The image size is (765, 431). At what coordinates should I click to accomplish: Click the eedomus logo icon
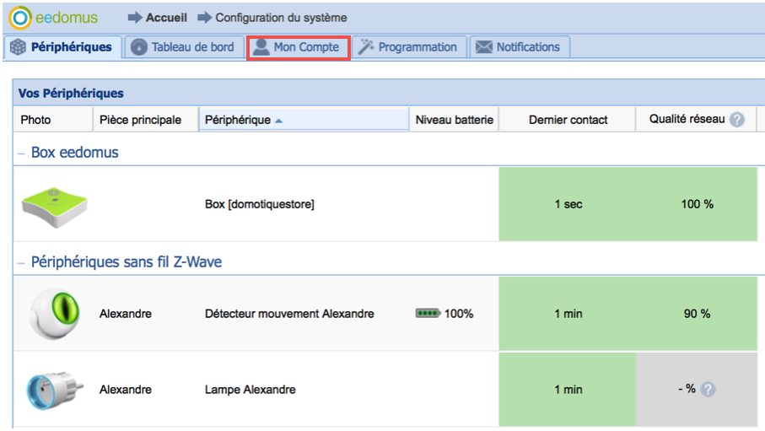(x=19, y=17)
